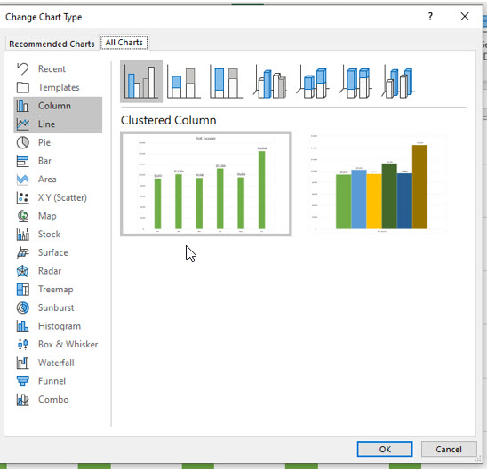Switch to the All Charts tab
This screenshot has height=471, width=487.
point(124,43)
